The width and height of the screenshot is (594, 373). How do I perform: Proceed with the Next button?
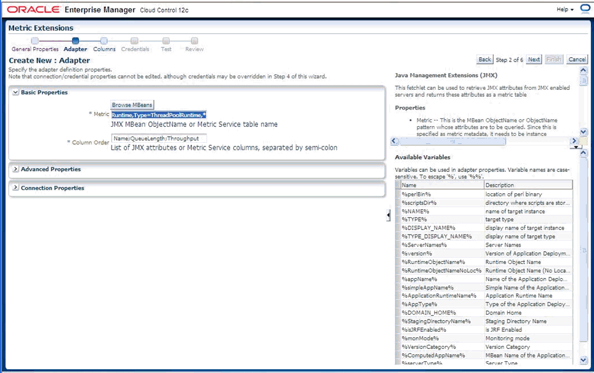click(534, 60)
